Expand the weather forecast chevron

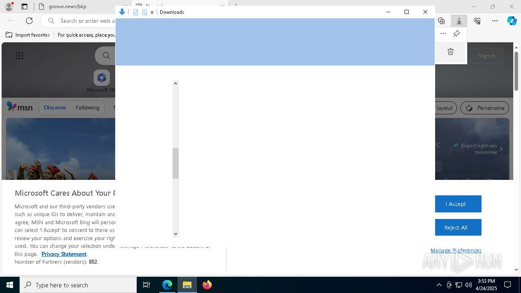pyautogui.click(x=501, y=149)
